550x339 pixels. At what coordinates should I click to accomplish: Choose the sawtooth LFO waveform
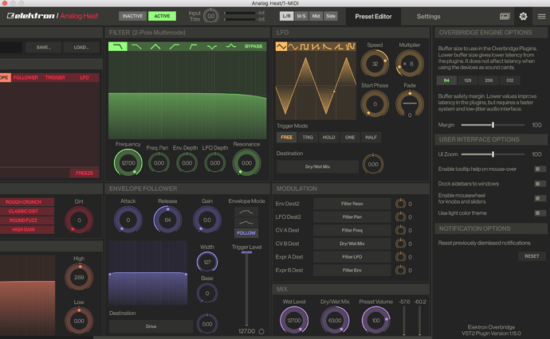click(x=316, y=46)
